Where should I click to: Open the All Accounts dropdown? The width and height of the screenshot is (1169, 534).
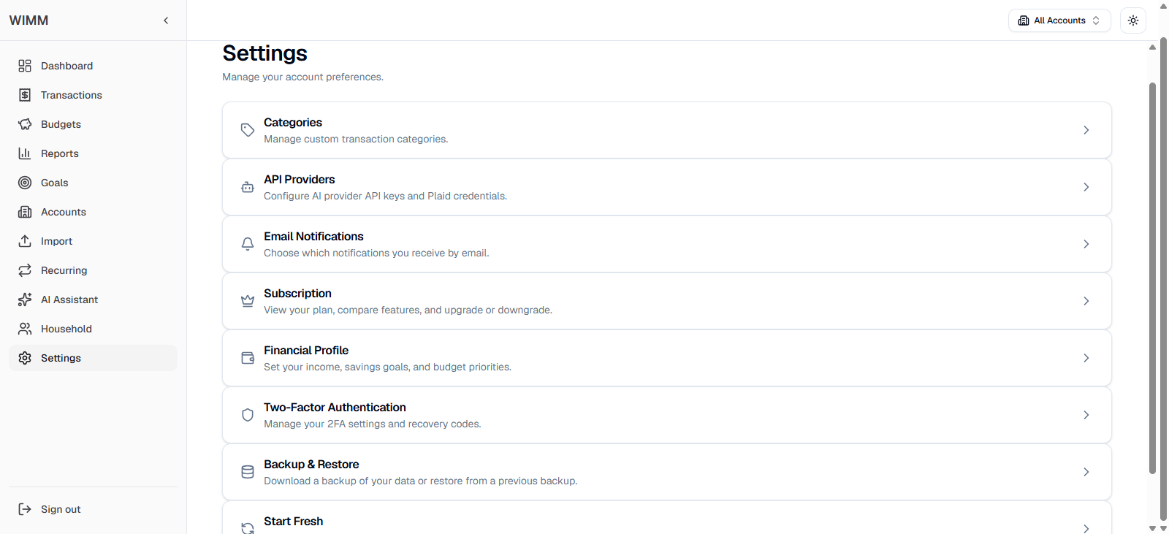coord(1059,20)
